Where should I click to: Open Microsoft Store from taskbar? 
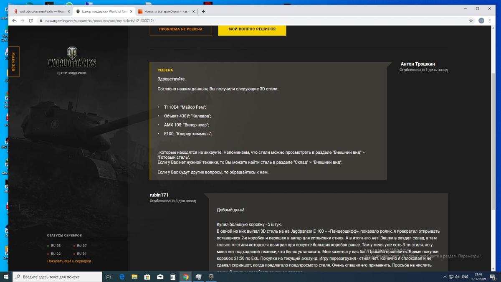point(147,277)
